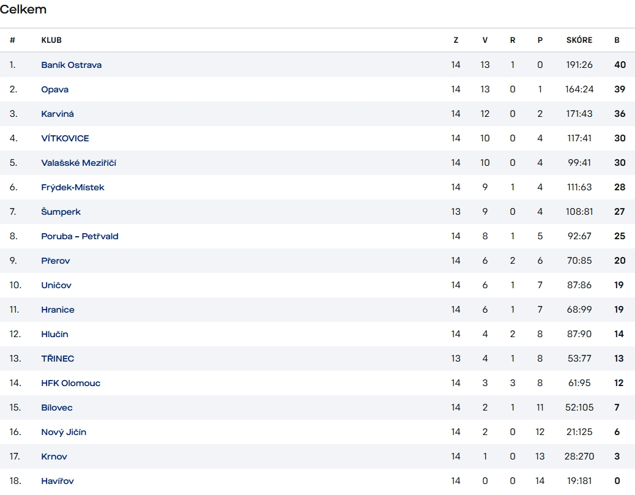Click the Opava team name

54,89
